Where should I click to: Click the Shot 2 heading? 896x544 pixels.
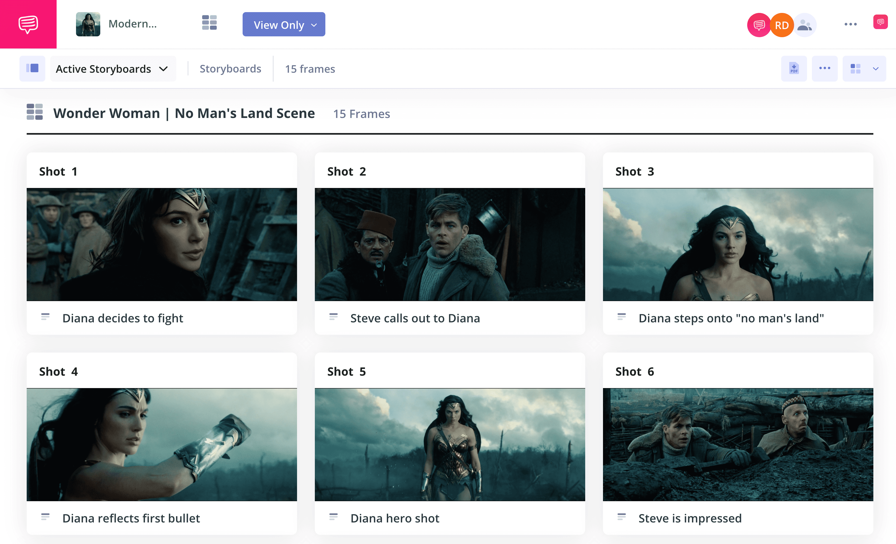(x=347, y=171)
